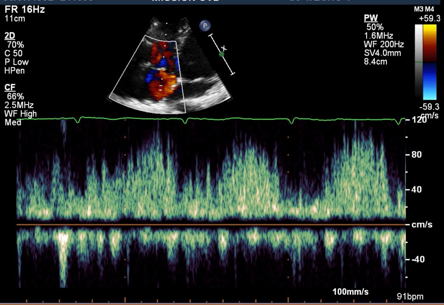Click the "120" velocity scale label
Screen dimensions: 444x305
419,120
